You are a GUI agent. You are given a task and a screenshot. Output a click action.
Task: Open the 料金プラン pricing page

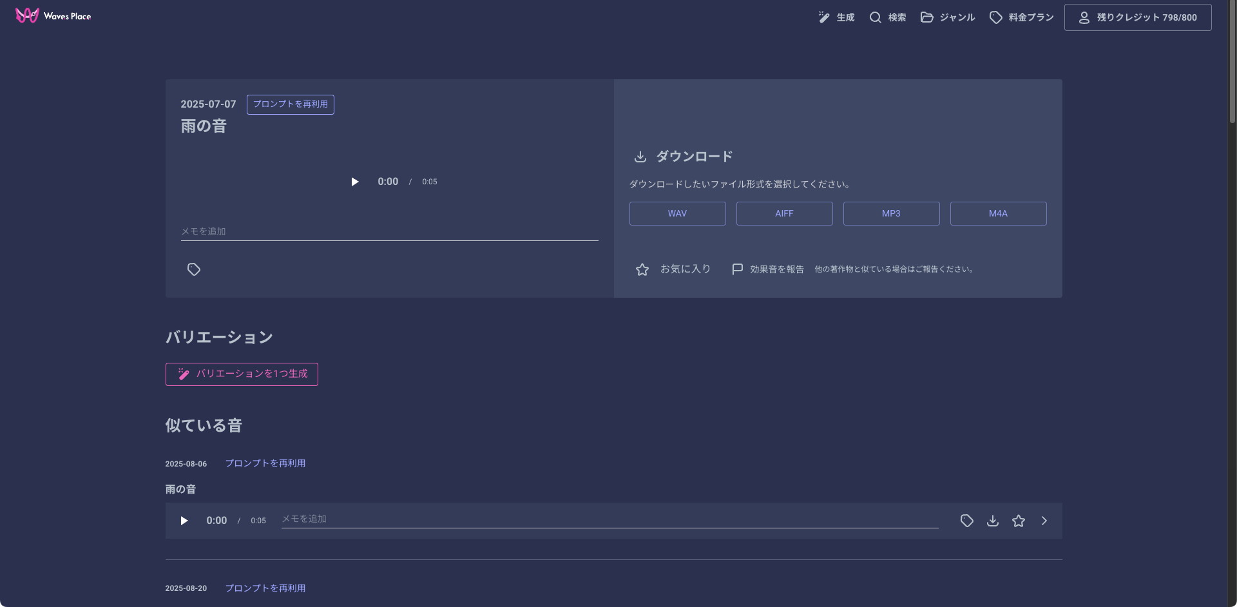1022,17
